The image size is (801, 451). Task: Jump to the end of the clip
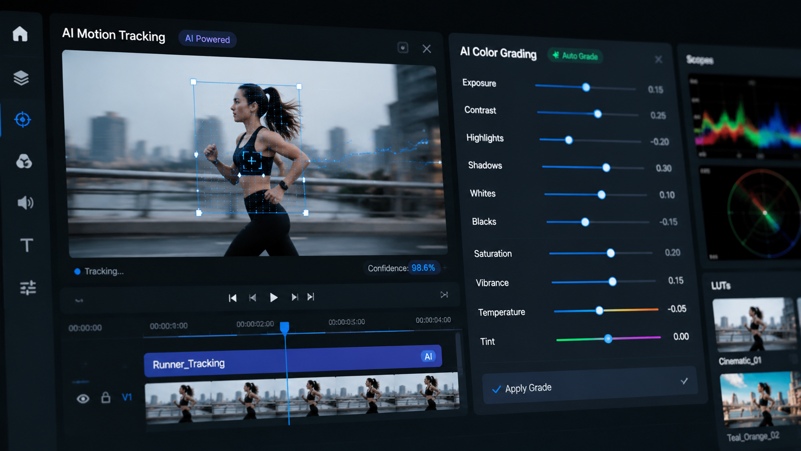pos(311,297)
